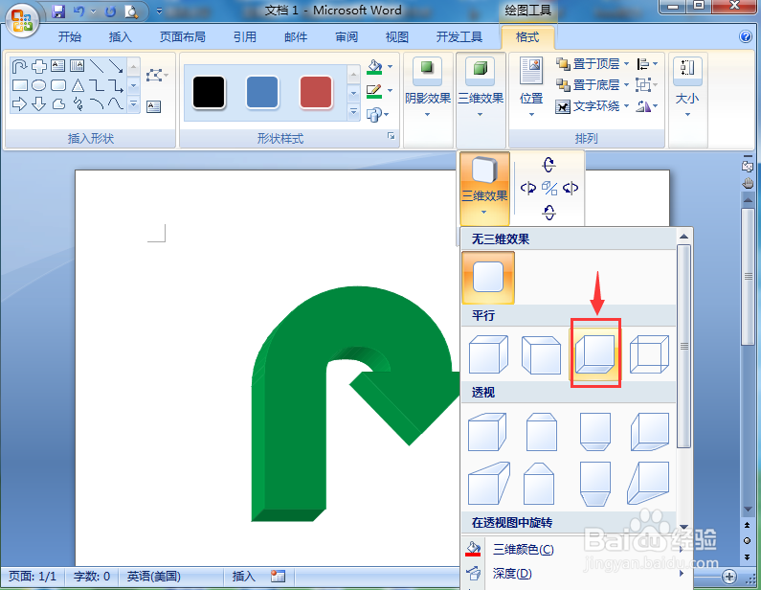Viewport: 761px width, 590px height.
Task: Open 文字环绕 options
Action: [x=592, y=106]
